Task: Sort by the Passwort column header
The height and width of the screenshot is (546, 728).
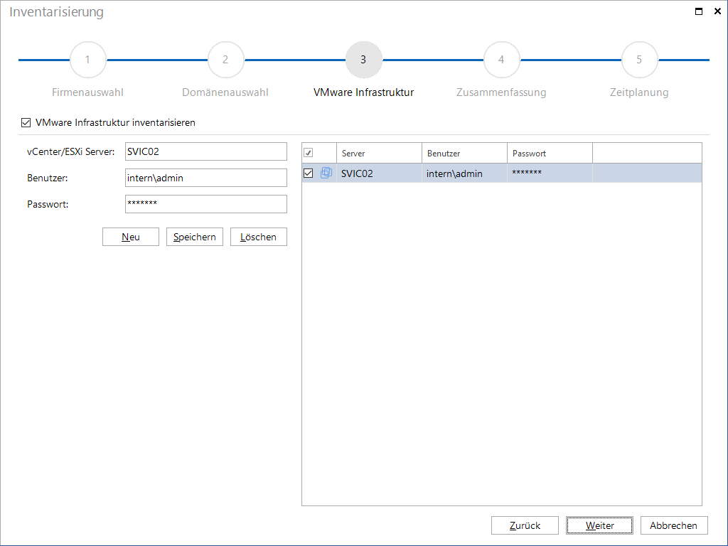Action: pyautogui.click(x=550, y=154)
